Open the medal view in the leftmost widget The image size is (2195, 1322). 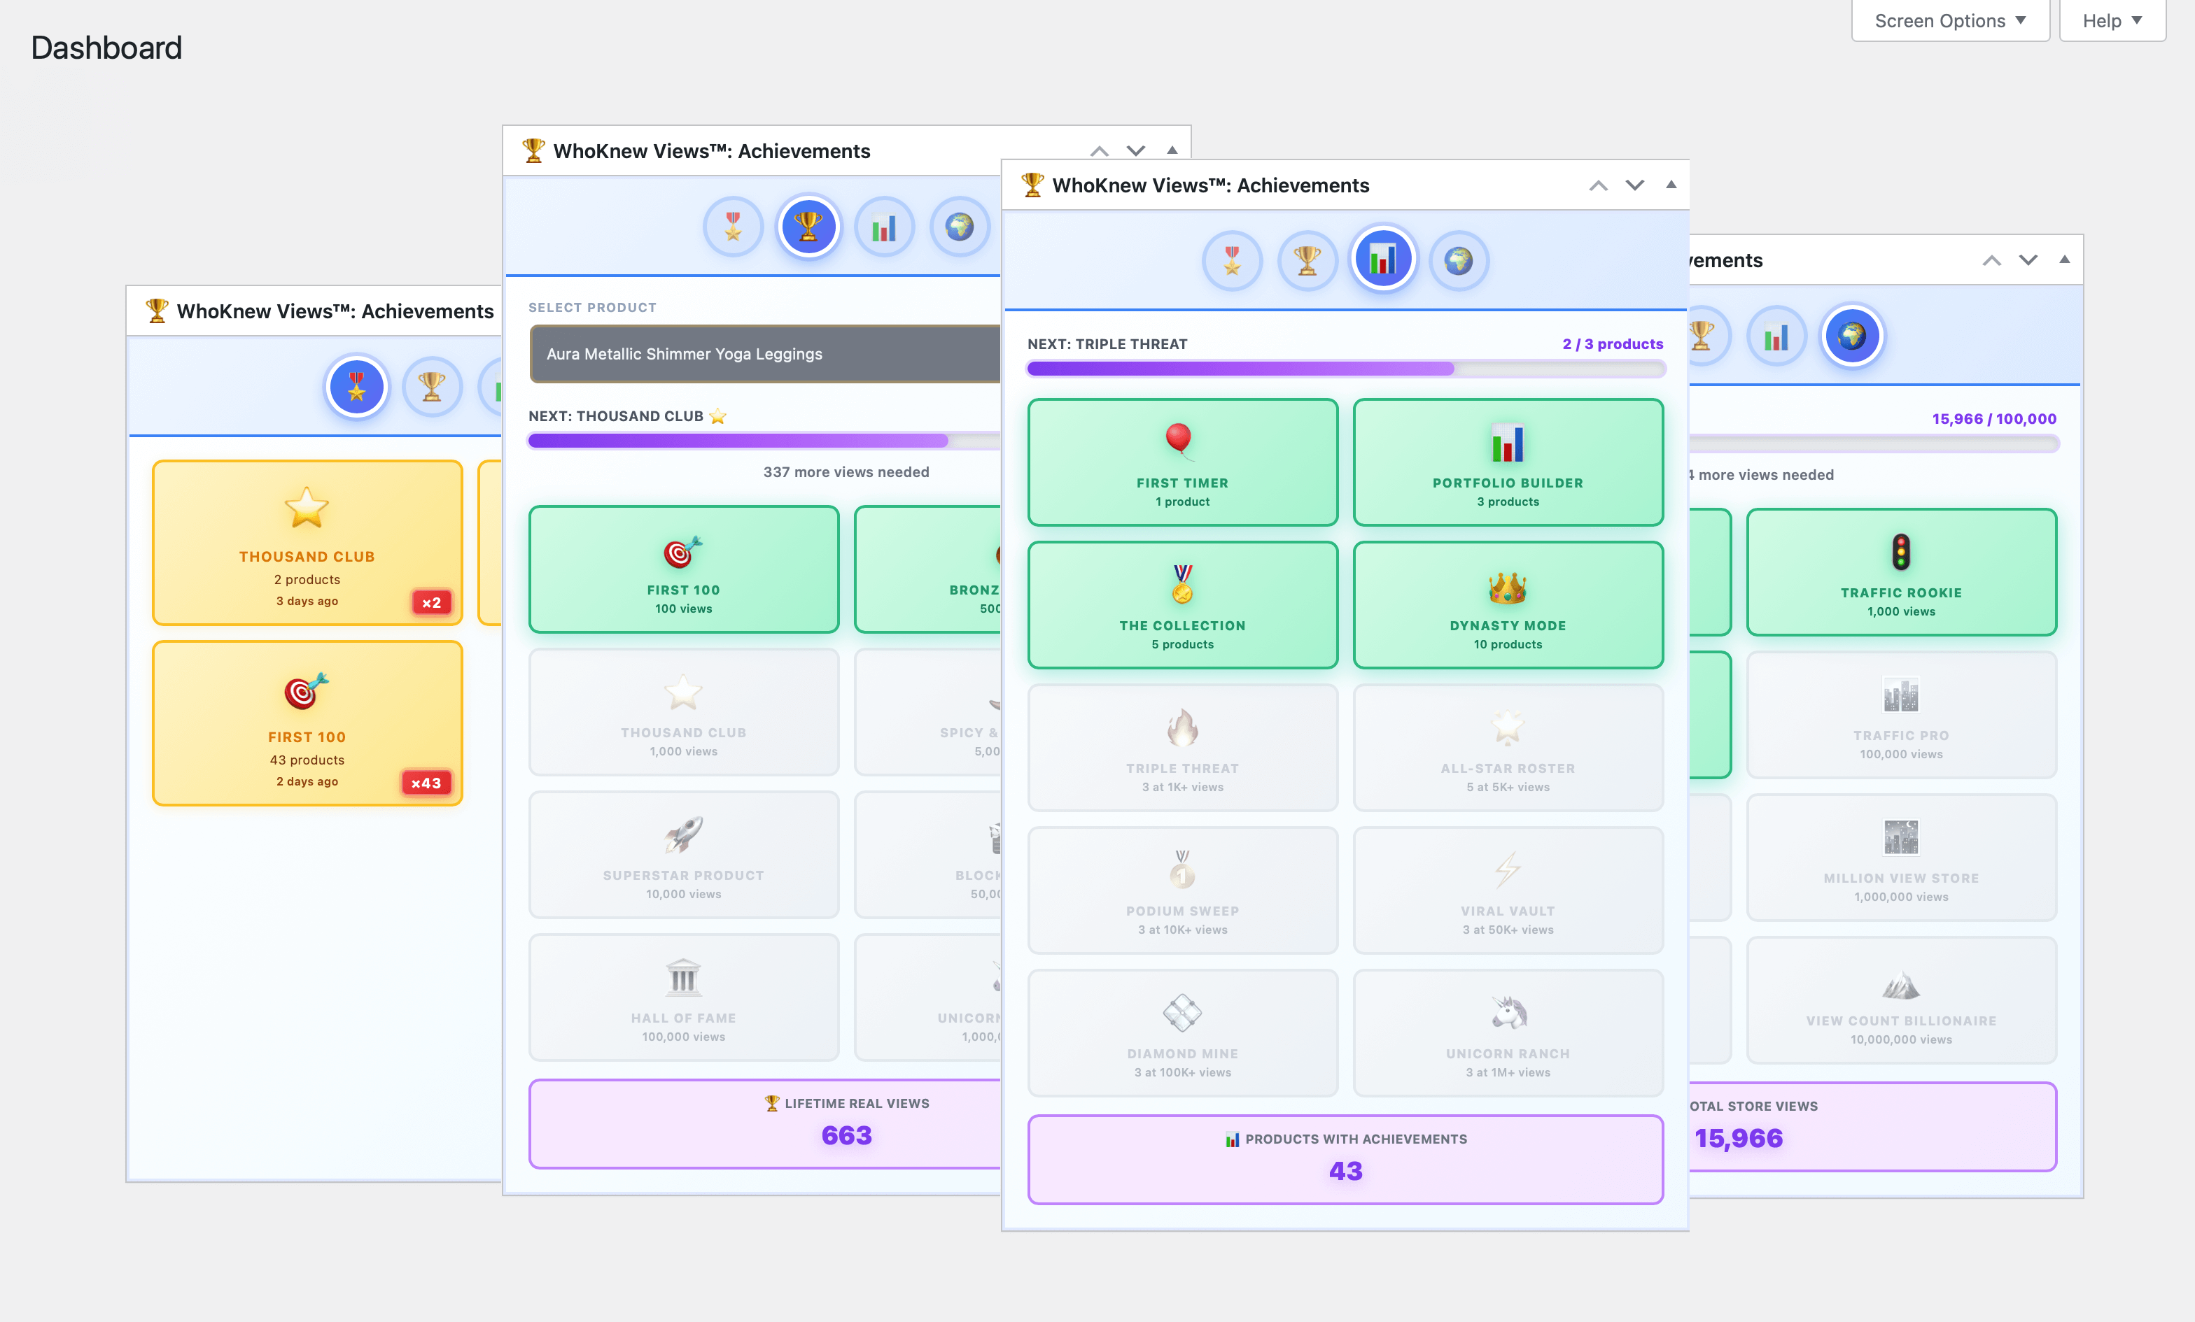tap(356, 388)
